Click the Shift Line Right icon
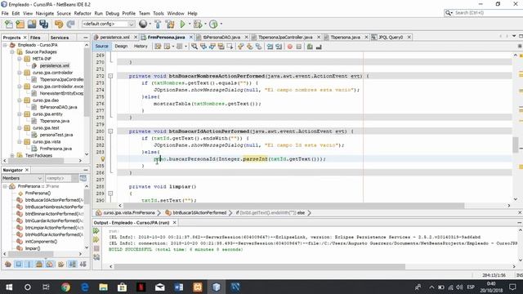 (x=279, y=47)
